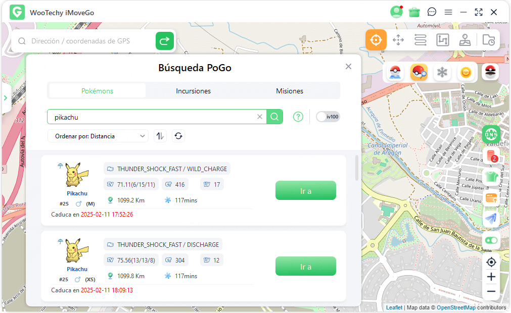Open the Telegram paper plane shortcut
The height and width of the screenshot is (313, 511).
(491, 219)
